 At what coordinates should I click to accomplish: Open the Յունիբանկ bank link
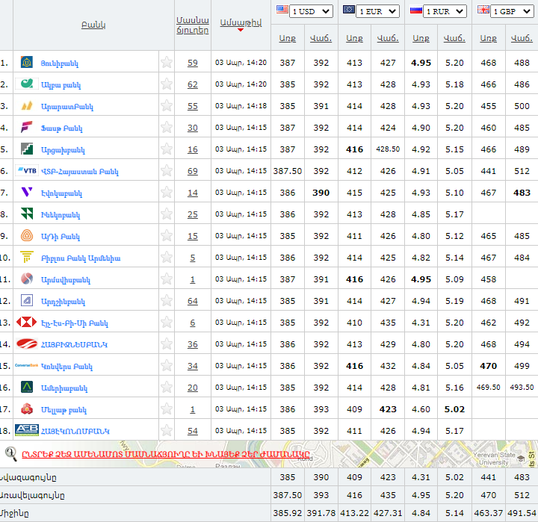[59, 63]
